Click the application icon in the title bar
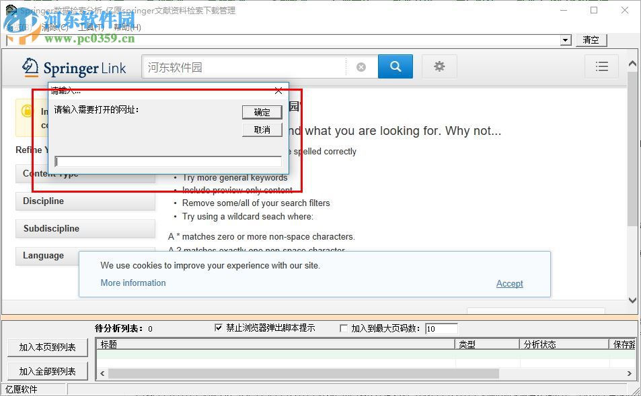This screenshot has width=641, height=396. tap(9, 10)
